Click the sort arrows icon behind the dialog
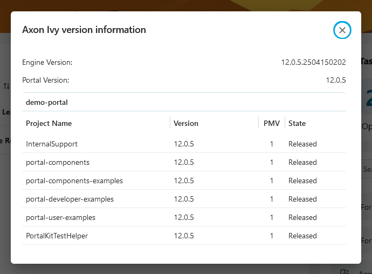This screenshot has width=372, height=274. [x=6, y=86]
